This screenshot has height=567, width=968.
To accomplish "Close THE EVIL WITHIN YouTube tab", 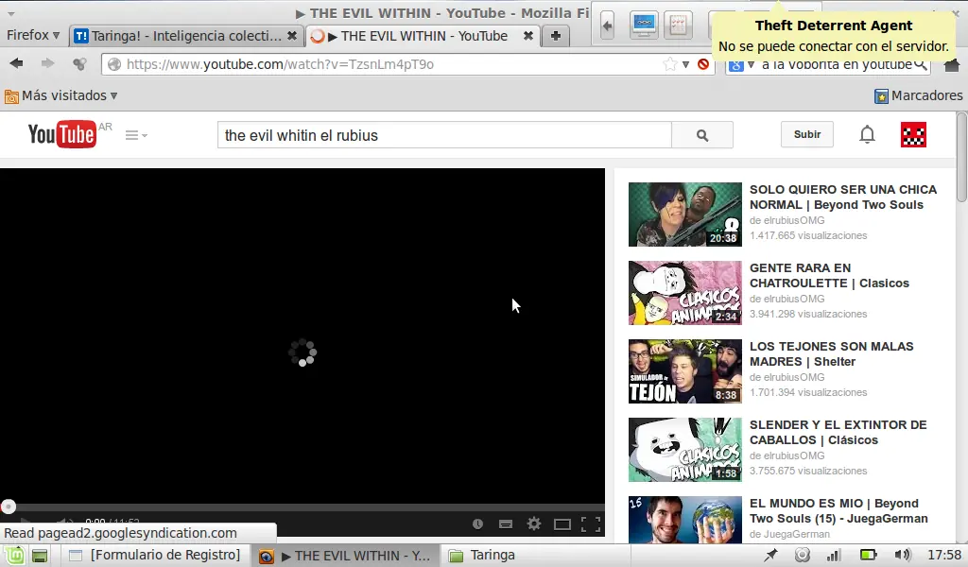I will (x=528, y=36).
